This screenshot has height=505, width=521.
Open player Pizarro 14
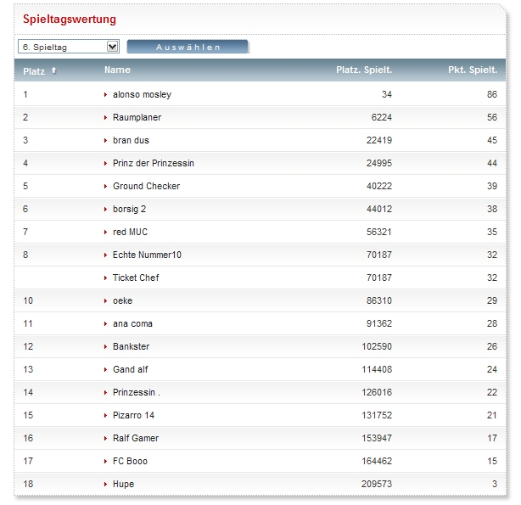(133, 415)
